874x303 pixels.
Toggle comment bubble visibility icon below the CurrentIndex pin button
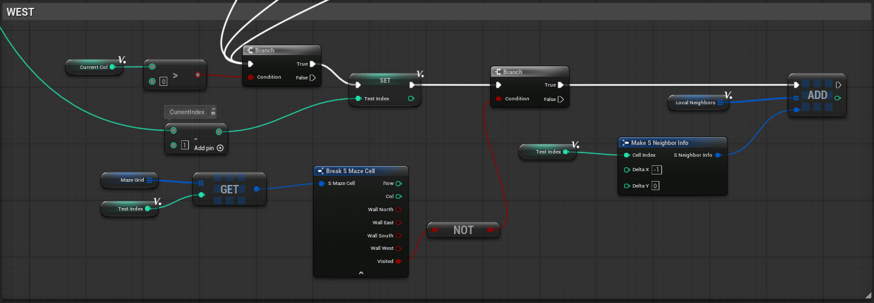pyautogui.click(x=213, y=115)
